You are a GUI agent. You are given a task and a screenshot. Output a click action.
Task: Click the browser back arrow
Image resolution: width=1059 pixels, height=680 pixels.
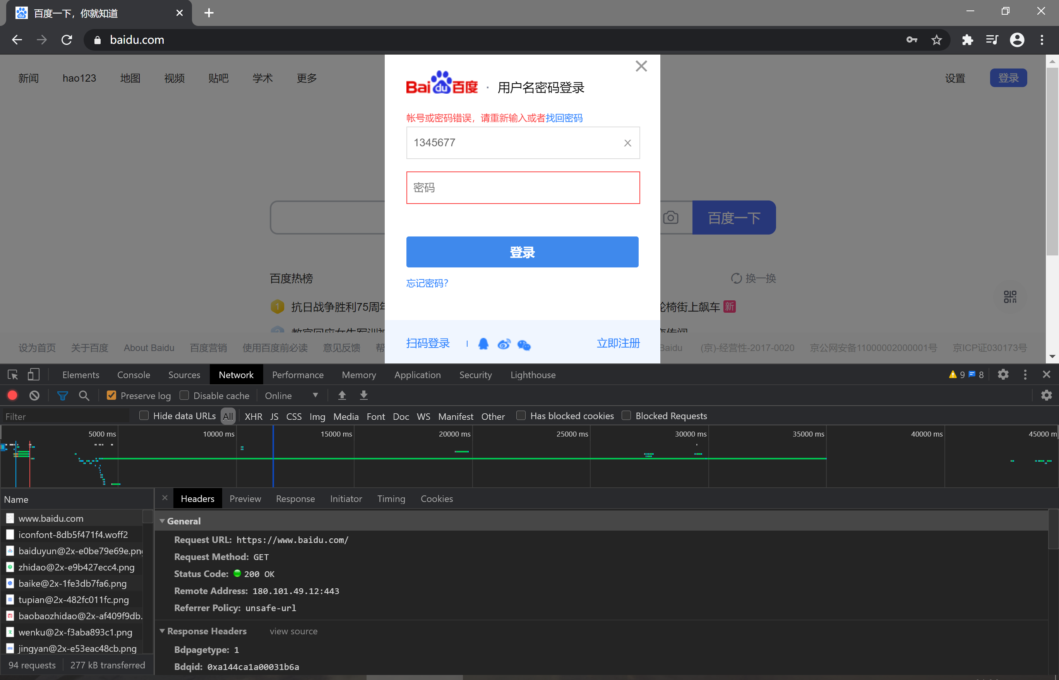point(17,40)
